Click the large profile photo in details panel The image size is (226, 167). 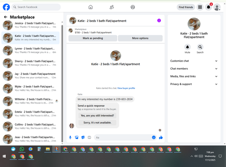pyautogui.click(x=194, y=24)
